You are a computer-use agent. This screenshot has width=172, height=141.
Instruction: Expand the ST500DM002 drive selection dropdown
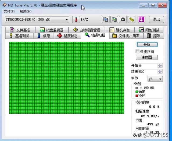click(x=37, y=20)
